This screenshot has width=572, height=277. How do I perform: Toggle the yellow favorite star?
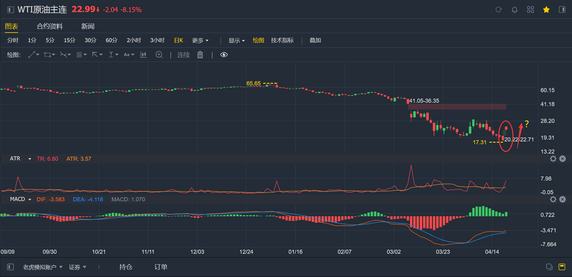[x=546, y=10]
